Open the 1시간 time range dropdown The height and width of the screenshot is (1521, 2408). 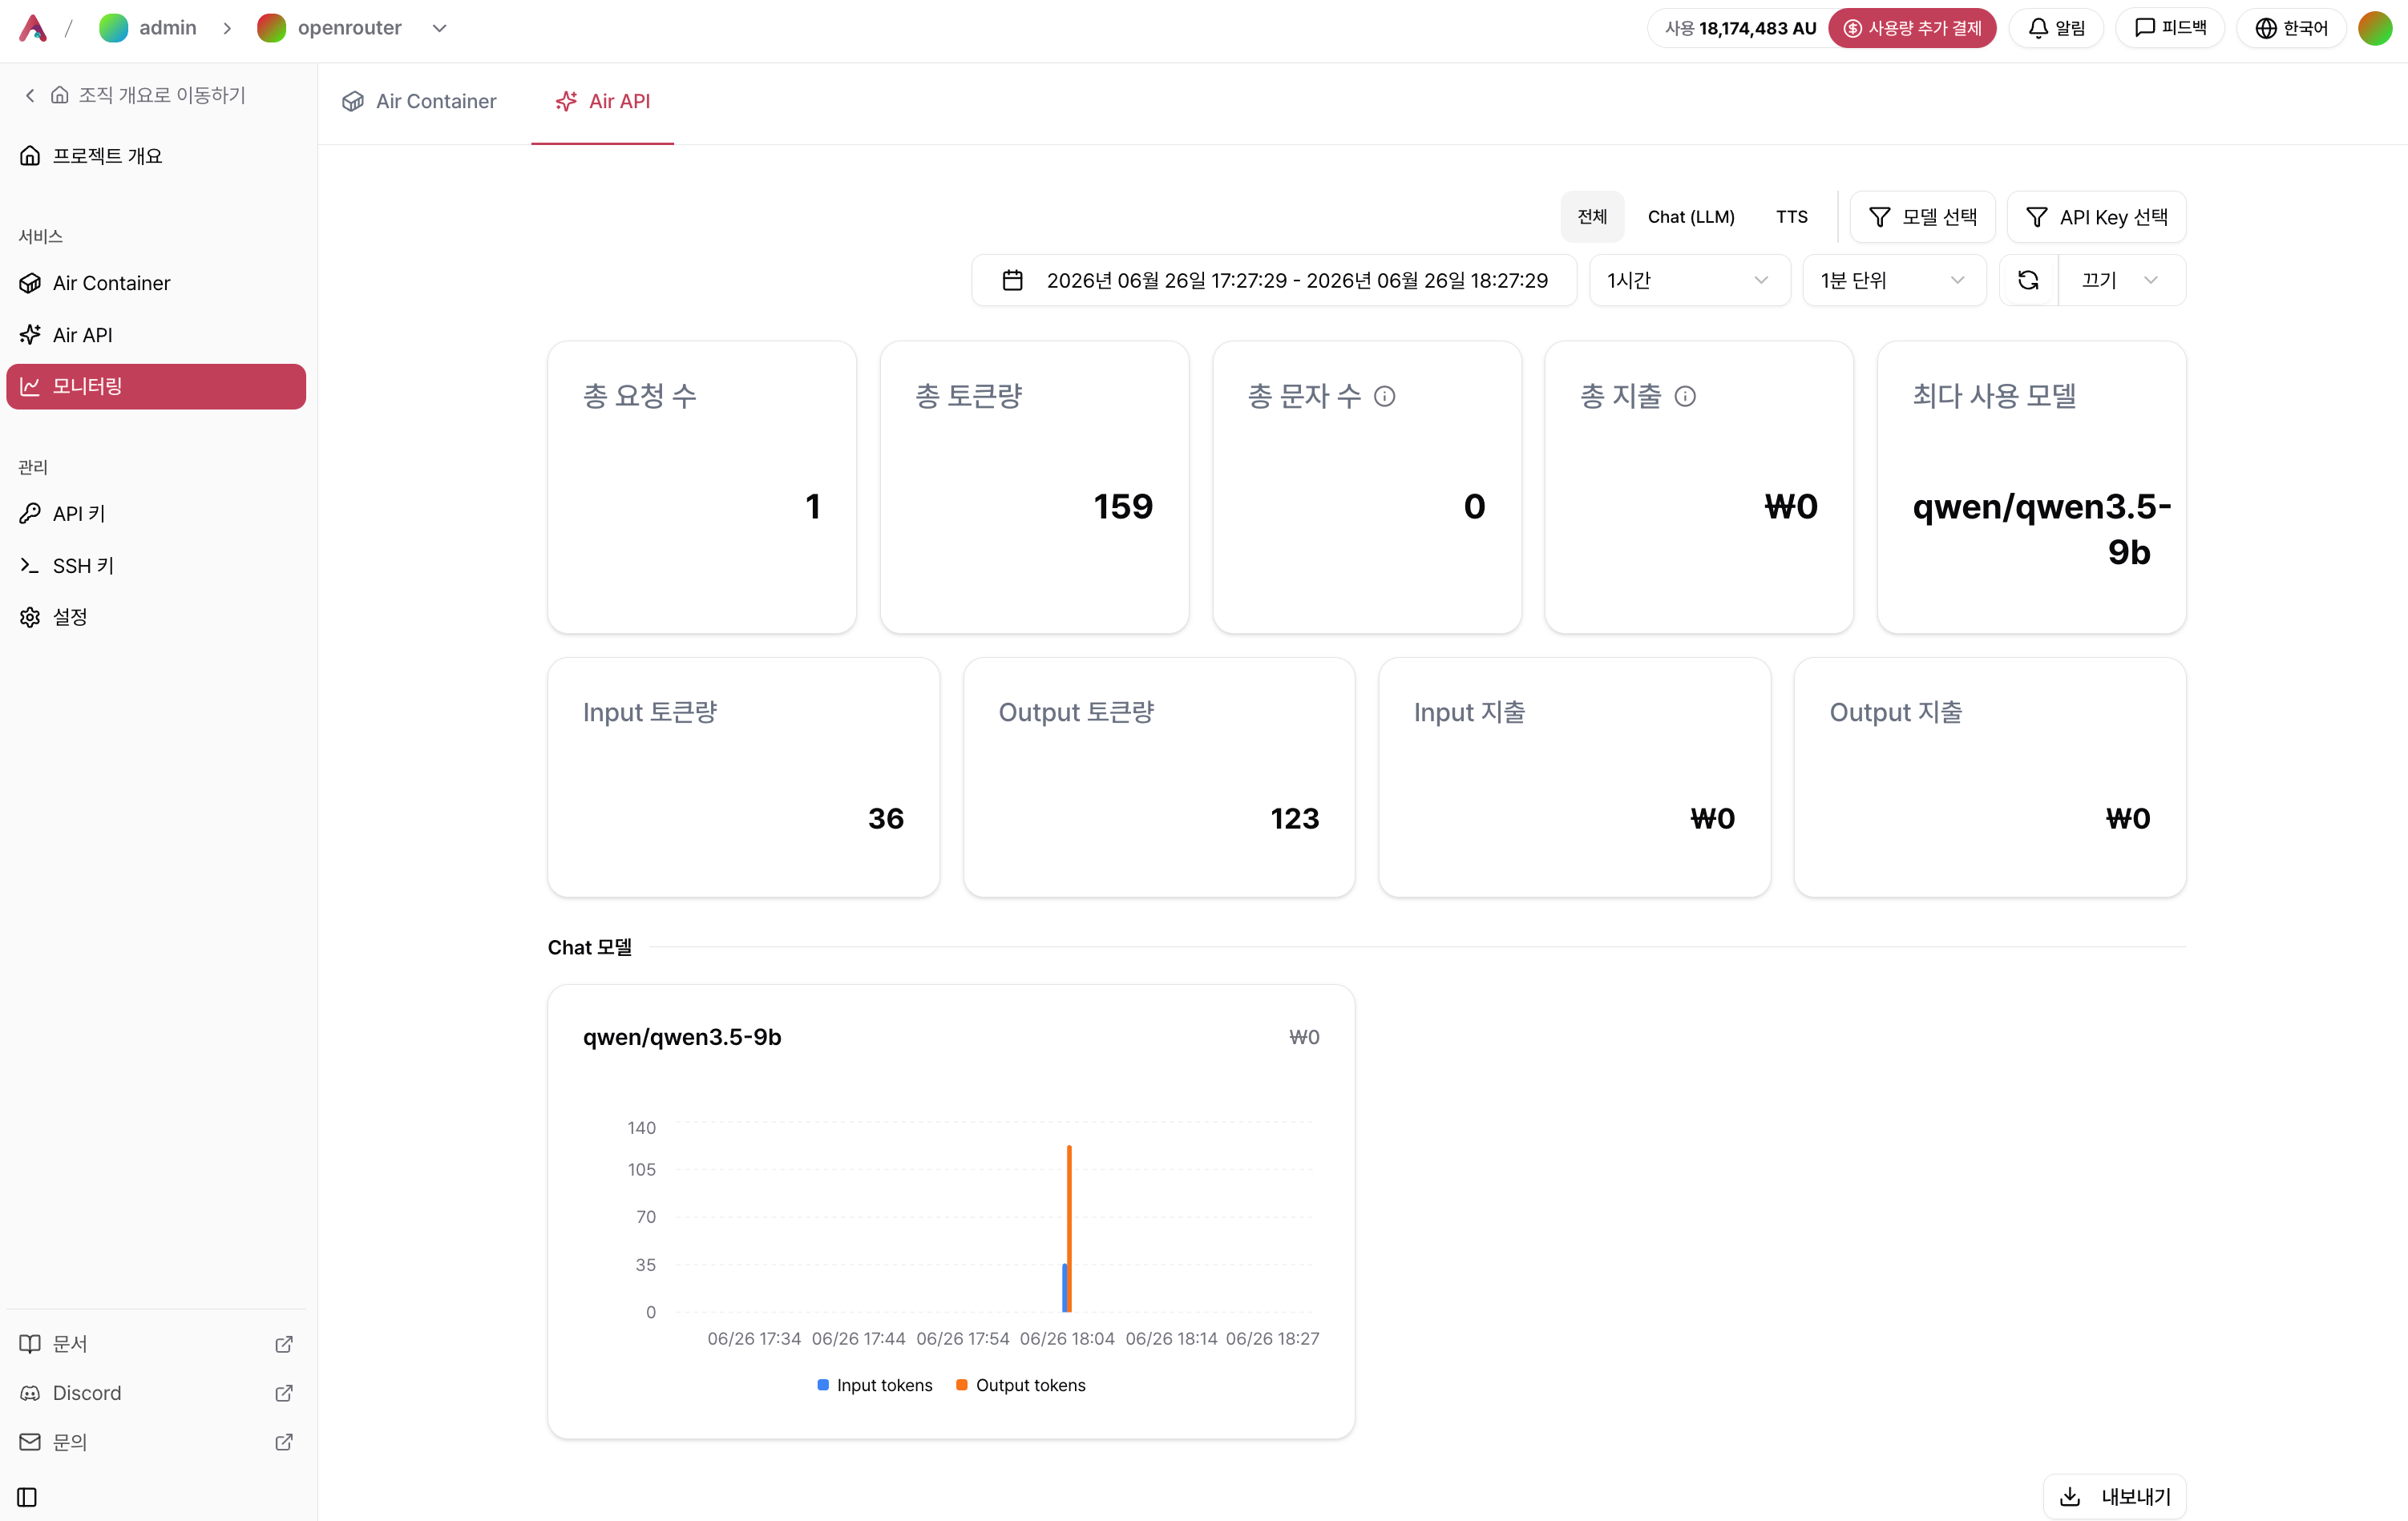click(x=1689, y=281)
